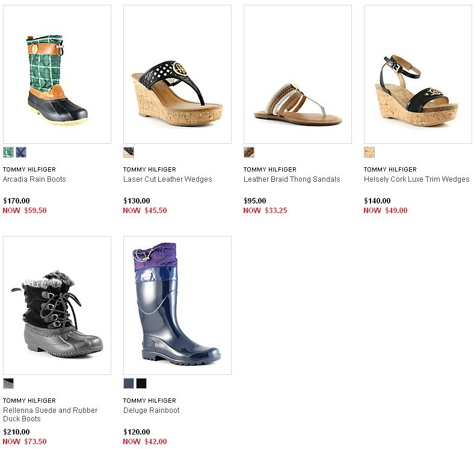This screenshot has width=474, height=449.
Task: Select black swatch for Deluge Rainboot
Action: point(141,383)
